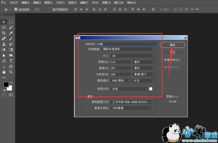Select the Pen tool

click(4, 61)
